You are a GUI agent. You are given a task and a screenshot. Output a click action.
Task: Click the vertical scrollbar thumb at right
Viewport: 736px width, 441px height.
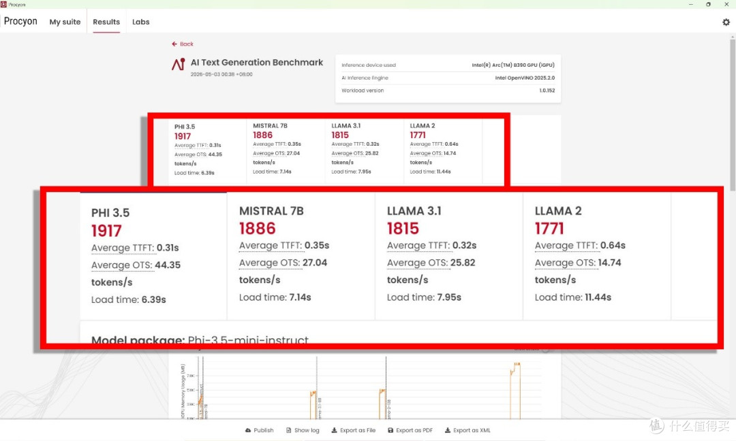pyautogui.click(x=732, y=115)
